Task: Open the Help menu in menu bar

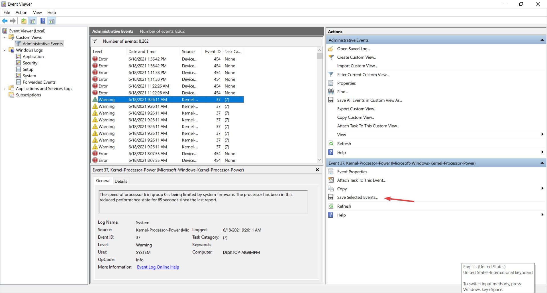Action: [x=52, y=12]
